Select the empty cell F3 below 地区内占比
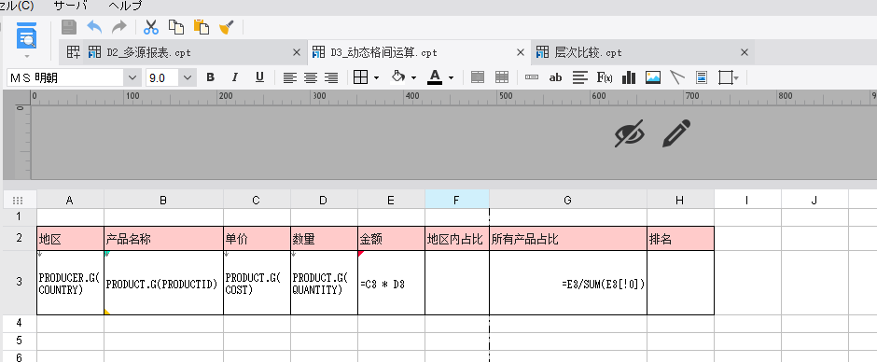 click(x=457, y=283)
